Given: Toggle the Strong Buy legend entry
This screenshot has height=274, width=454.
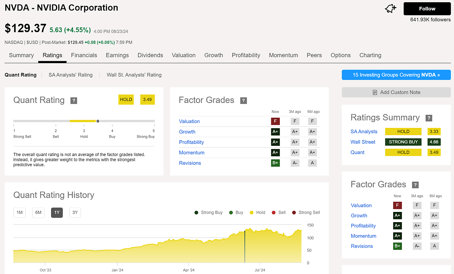Looking at the screenshot, I should click(x=208, y=213).
